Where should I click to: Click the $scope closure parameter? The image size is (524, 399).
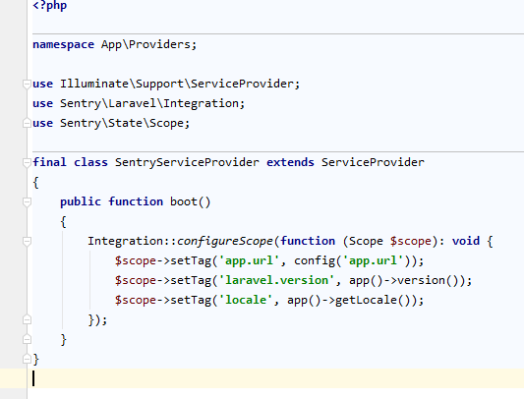[x=411, y=242]
